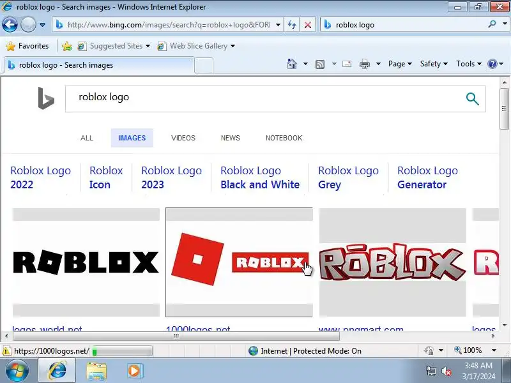Viewport: 511px width, 383px height.
Task: Switch to the VIDEOS tab
Action: click(183, 138)
